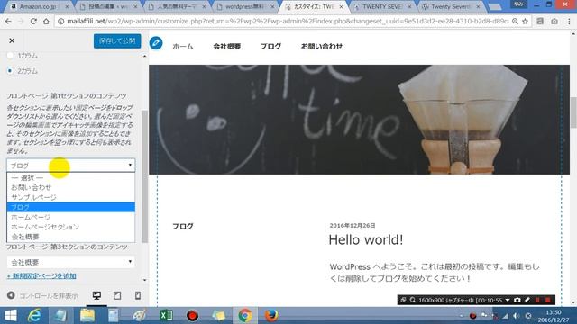The width and height of the screenshot is (577, 324).
Task: Reload the page in Chrome
Action: 33,22
